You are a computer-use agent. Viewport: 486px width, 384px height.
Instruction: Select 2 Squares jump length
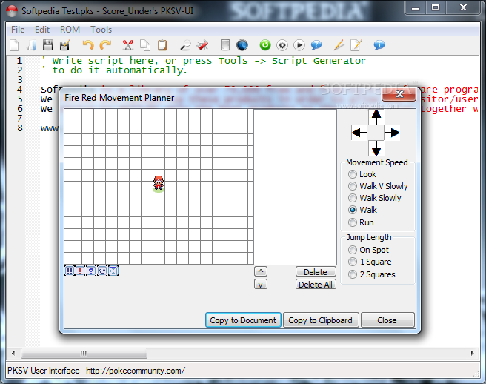coord(372,274)
